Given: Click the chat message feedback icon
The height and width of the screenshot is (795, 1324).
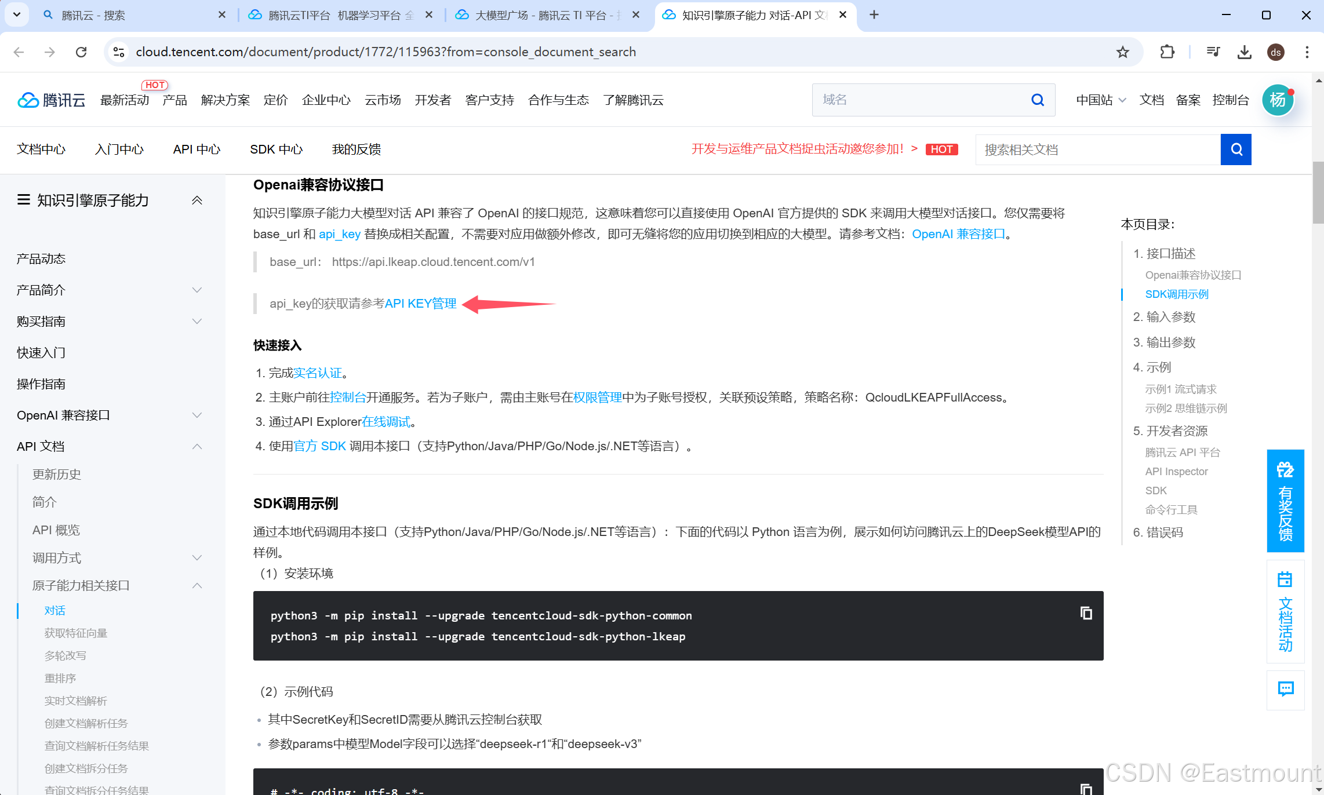Looking at the screenshot, I should point(1285,689).
